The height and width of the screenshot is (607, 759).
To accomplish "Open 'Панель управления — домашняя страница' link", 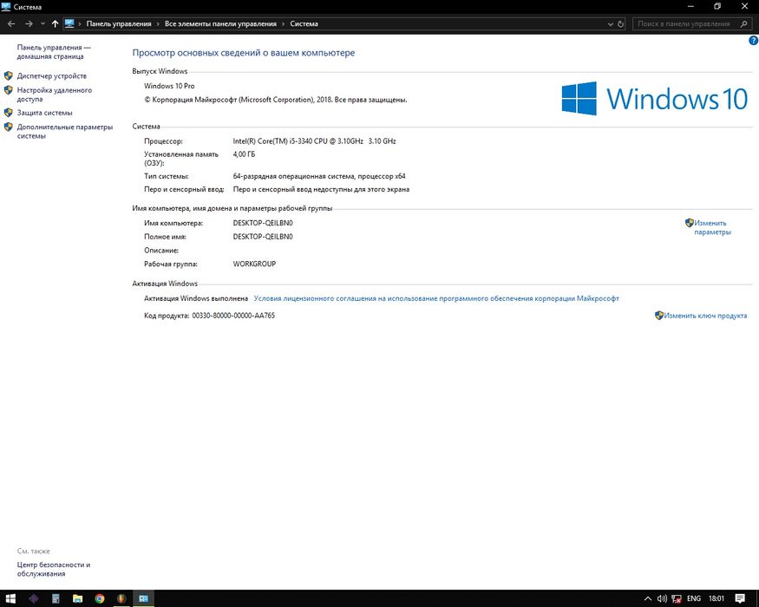I will coord(54,52).
